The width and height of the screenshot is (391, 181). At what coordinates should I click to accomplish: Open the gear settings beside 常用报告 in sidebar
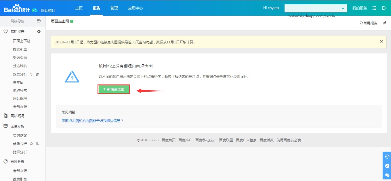[39, 32]
